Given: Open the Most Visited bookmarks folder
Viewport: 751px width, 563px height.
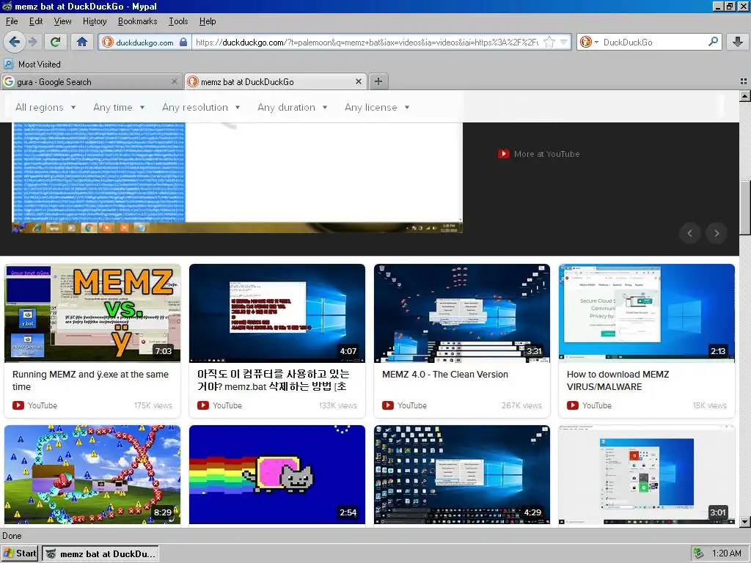Looking at the screenshot, I should (32, 65).
